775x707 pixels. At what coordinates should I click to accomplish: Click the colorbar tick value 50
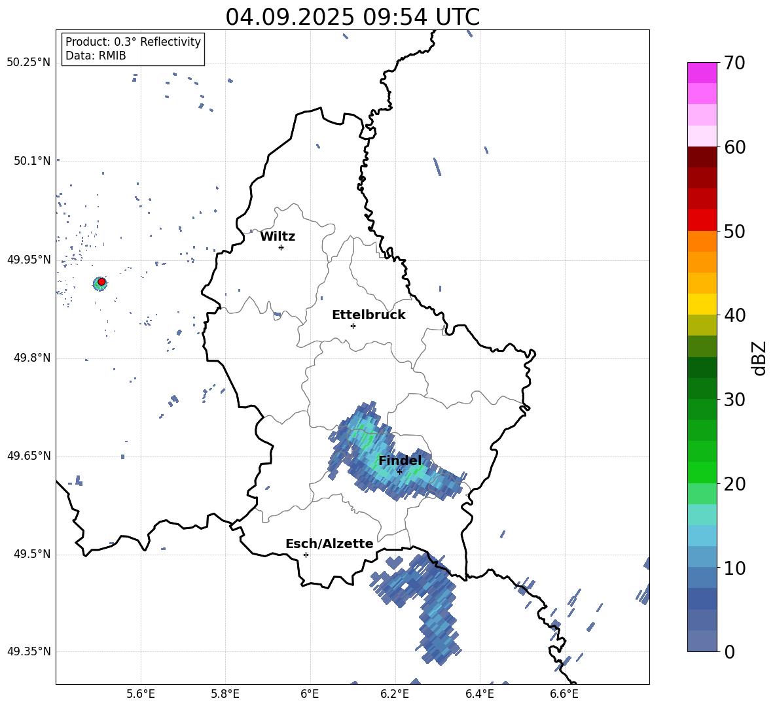734,232
